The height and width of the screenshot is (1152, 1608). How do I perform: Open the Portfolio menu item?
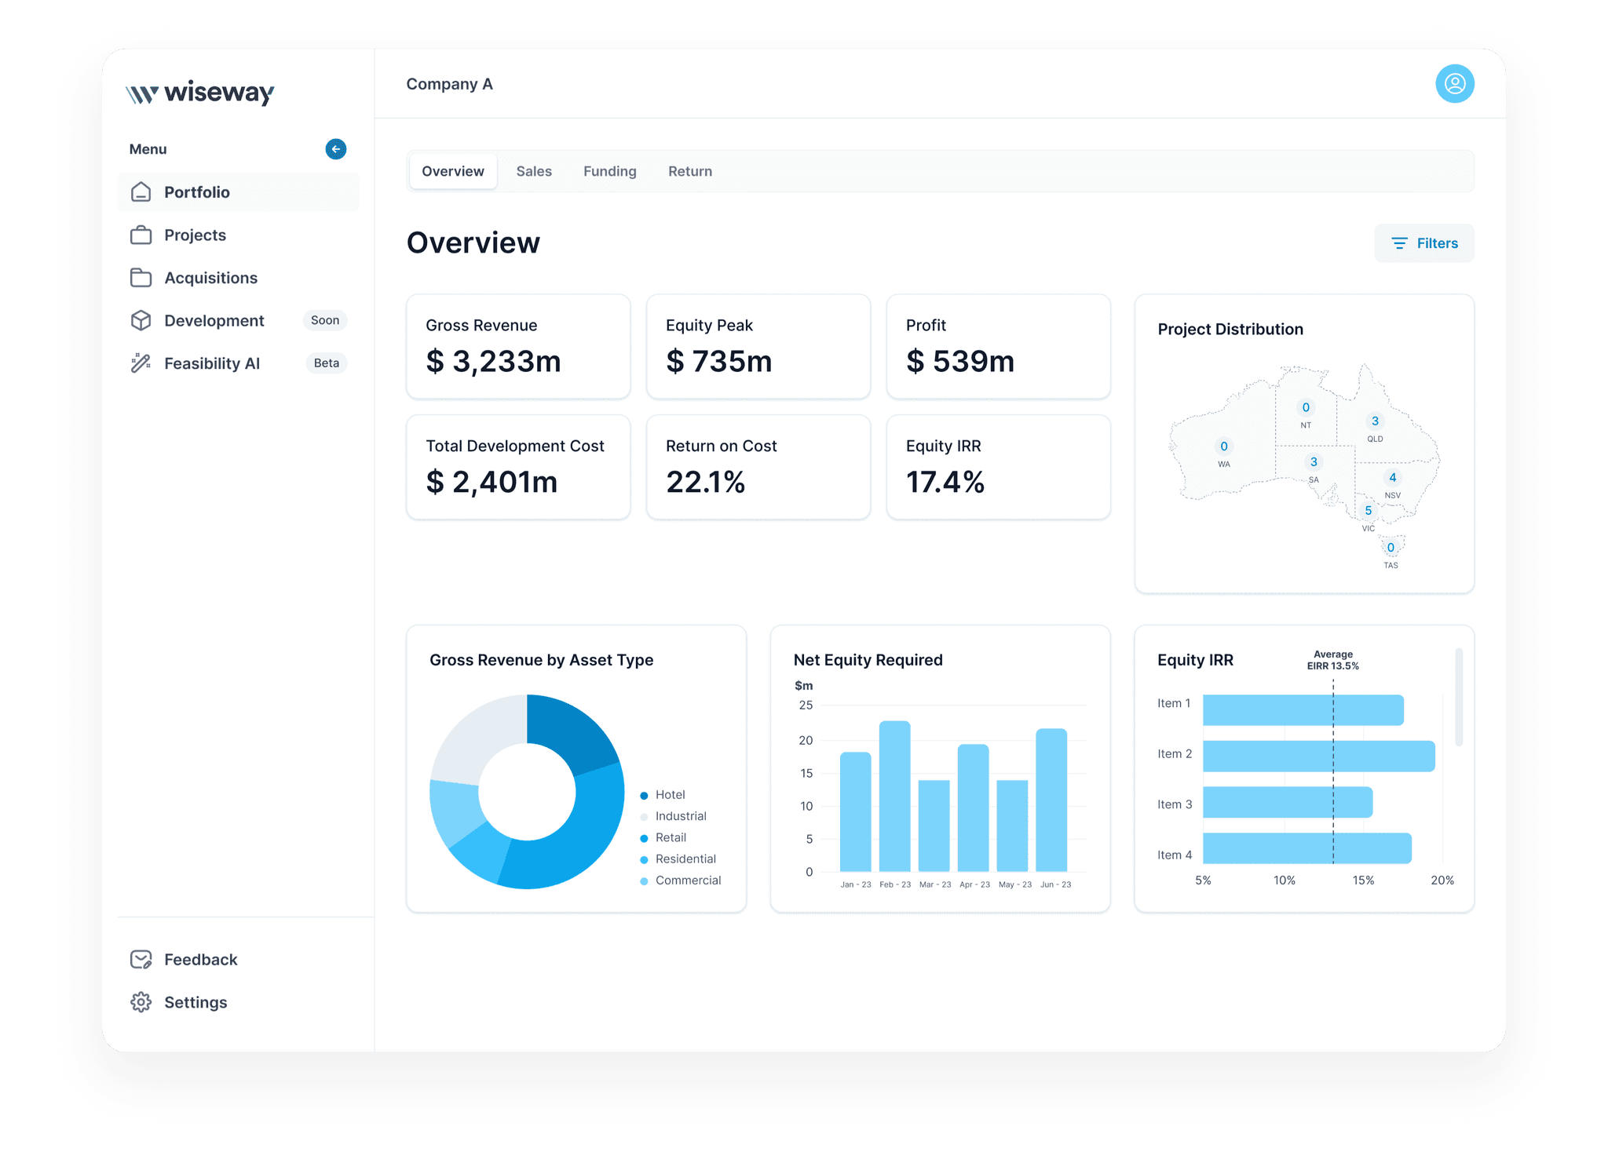[x=239, y=192]
